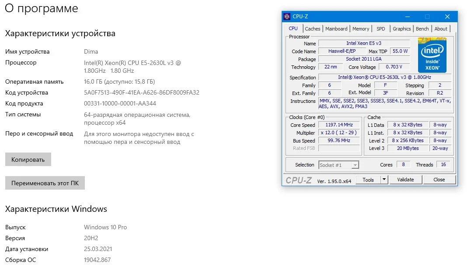Click the Intel inside Xeon logo
Screen dimensions: 471x265
coord(432,55)
